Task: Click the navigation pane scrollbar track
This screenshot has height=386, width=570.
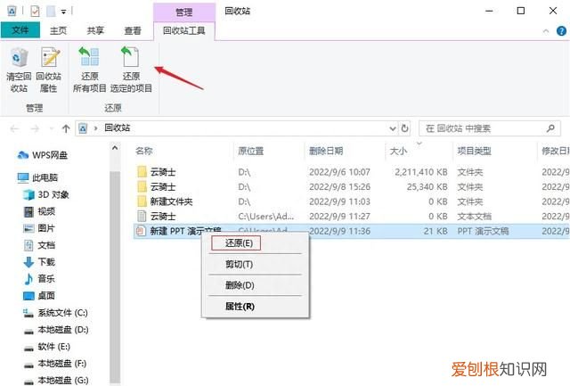Action: (x=115, y=276)
